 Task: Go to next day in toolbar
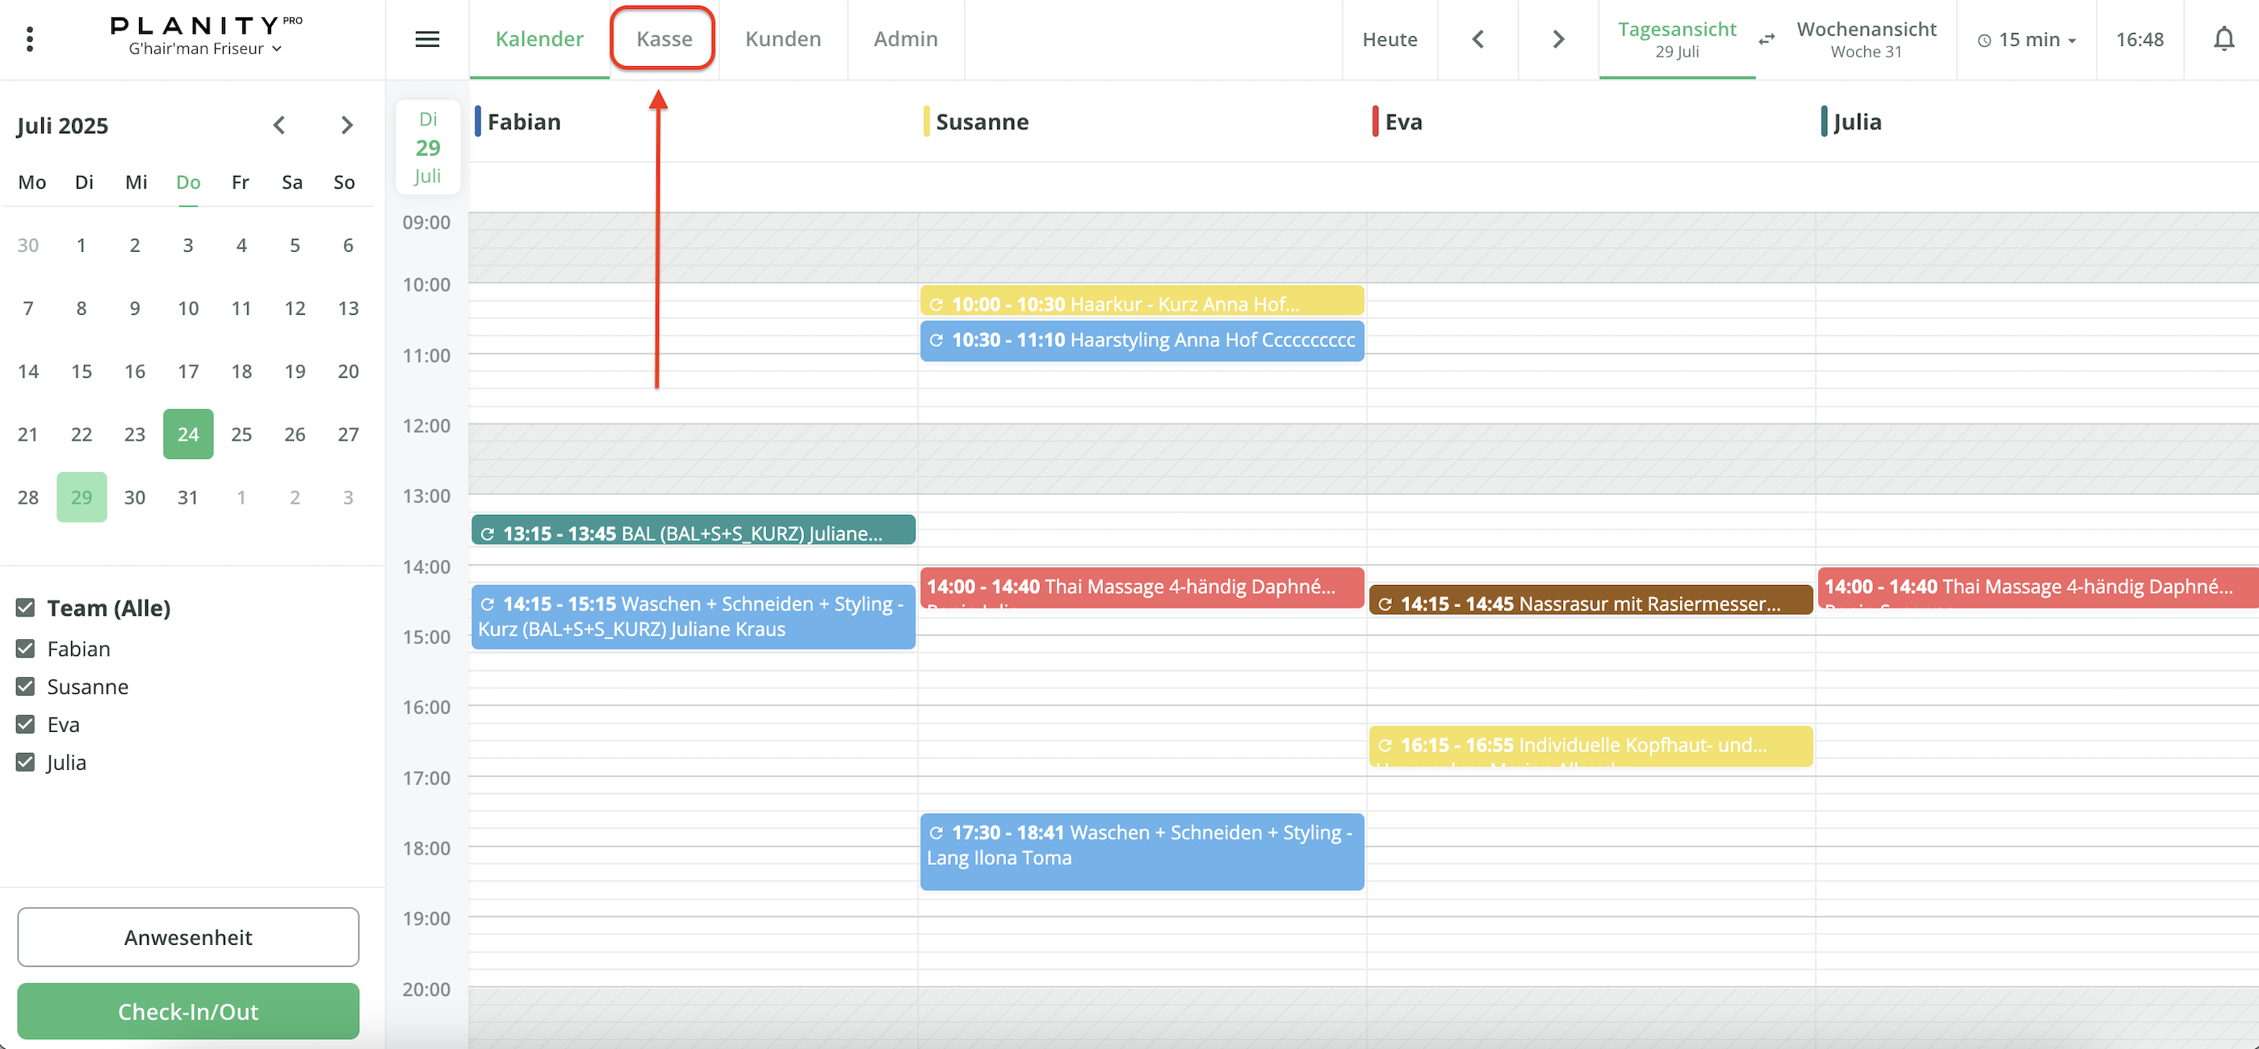[x=1557, y=40]
